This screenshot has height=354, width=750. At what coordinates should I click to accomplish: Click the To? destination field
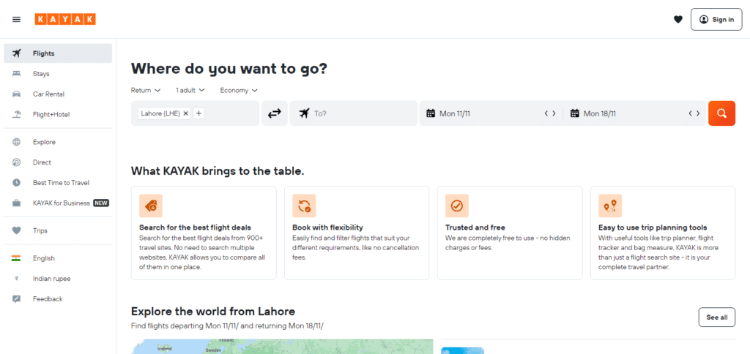pos(354,113)
